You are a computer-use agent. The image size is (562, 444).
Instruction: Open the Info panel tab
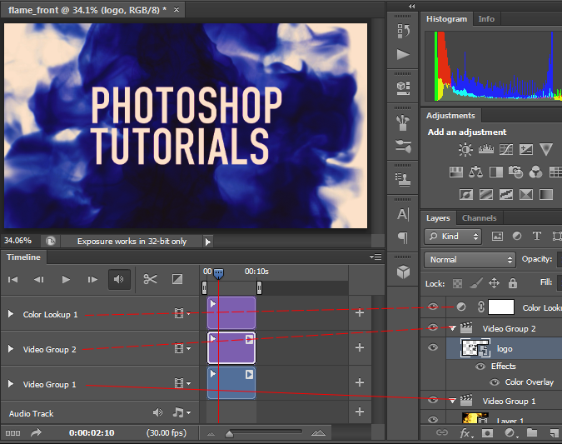point(486,18)
